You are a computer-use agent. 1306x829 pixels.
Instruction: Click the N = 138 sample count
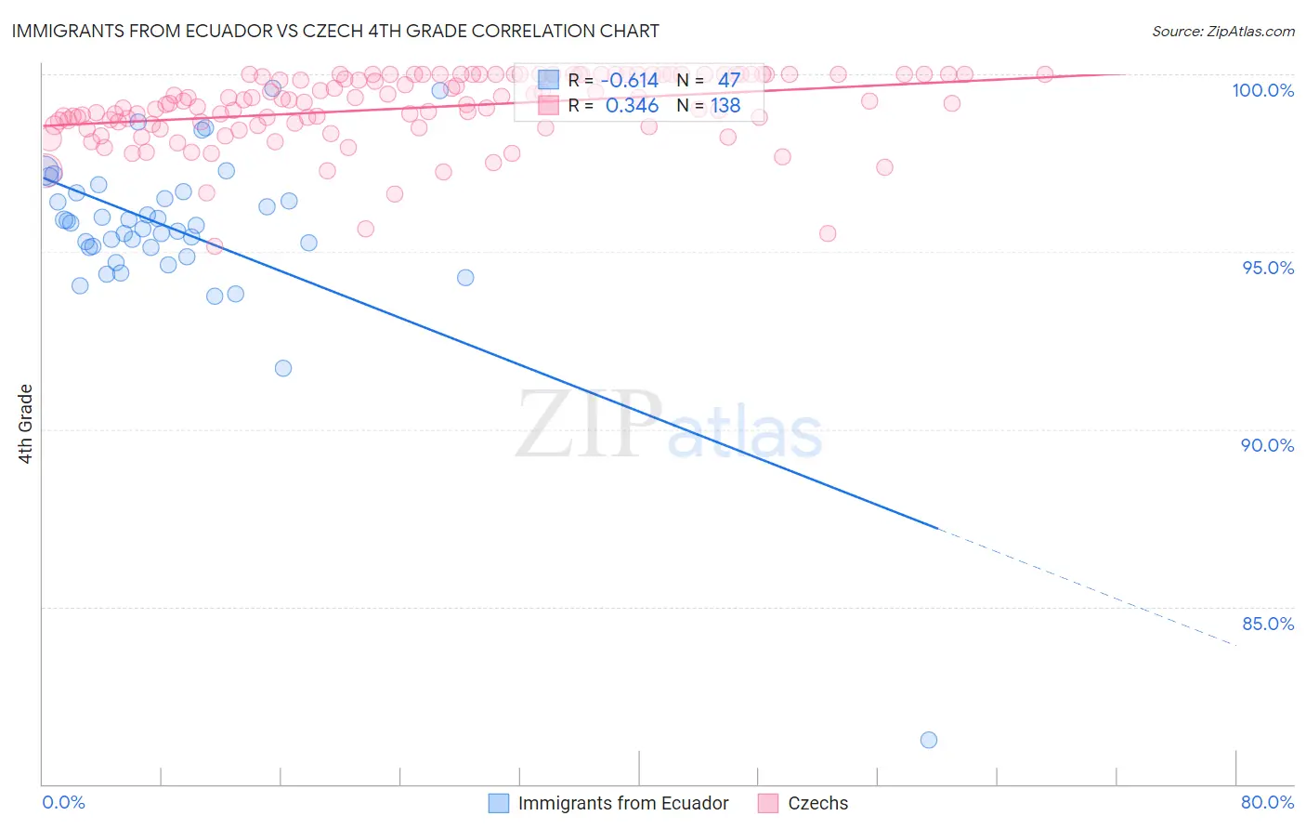pyautogui.click(x=709, y=105)
